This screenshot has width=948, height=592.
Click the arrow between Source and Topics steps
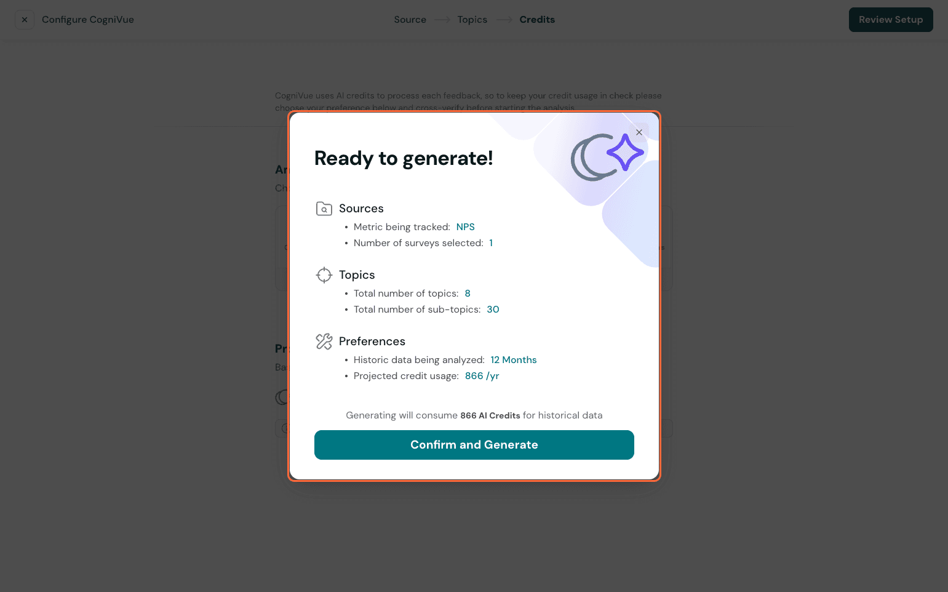tap(442, 20)
